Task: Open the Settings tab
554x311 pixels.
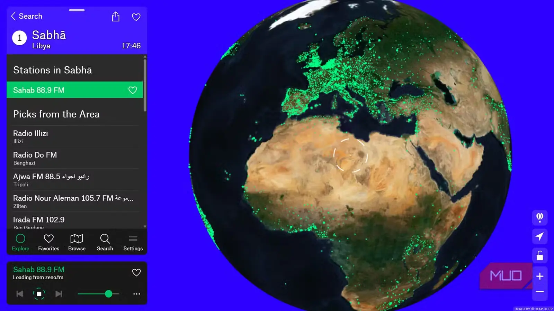Action: click(x=133, y=242)
